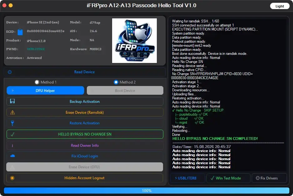Screen dimensions: 293x196
Task: Click the 'SSH connected successfully' log line
Action: [x=203, y=25]
